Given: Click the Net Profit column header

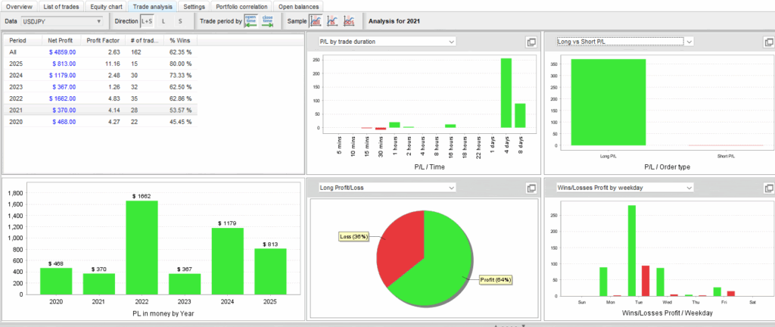Looking at the screenshot, I should tap(59, 39).
